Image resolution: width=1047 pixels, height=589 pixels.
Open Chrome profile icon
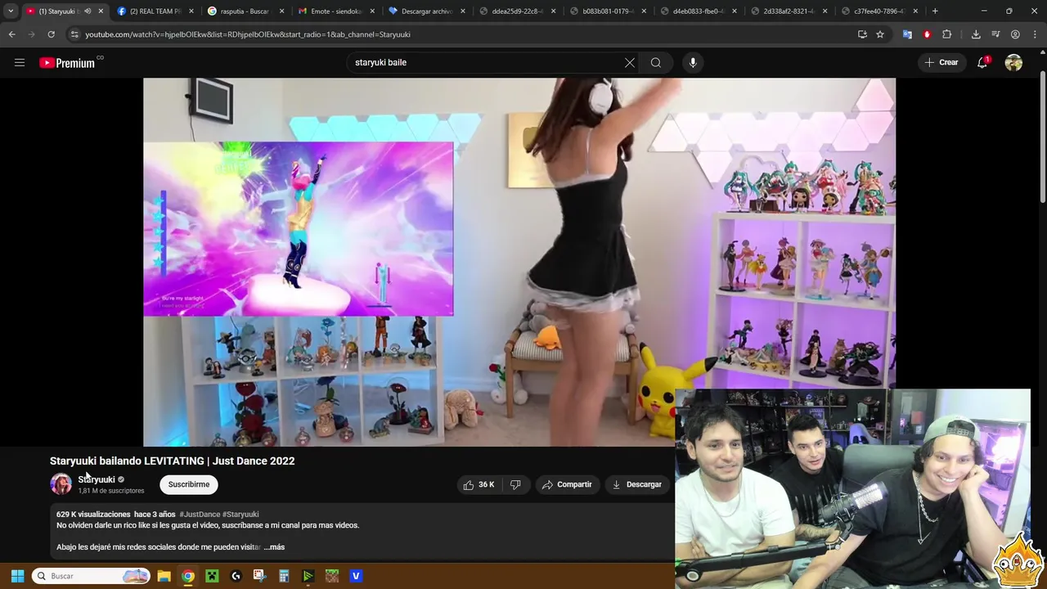[x=1015, y=34]
